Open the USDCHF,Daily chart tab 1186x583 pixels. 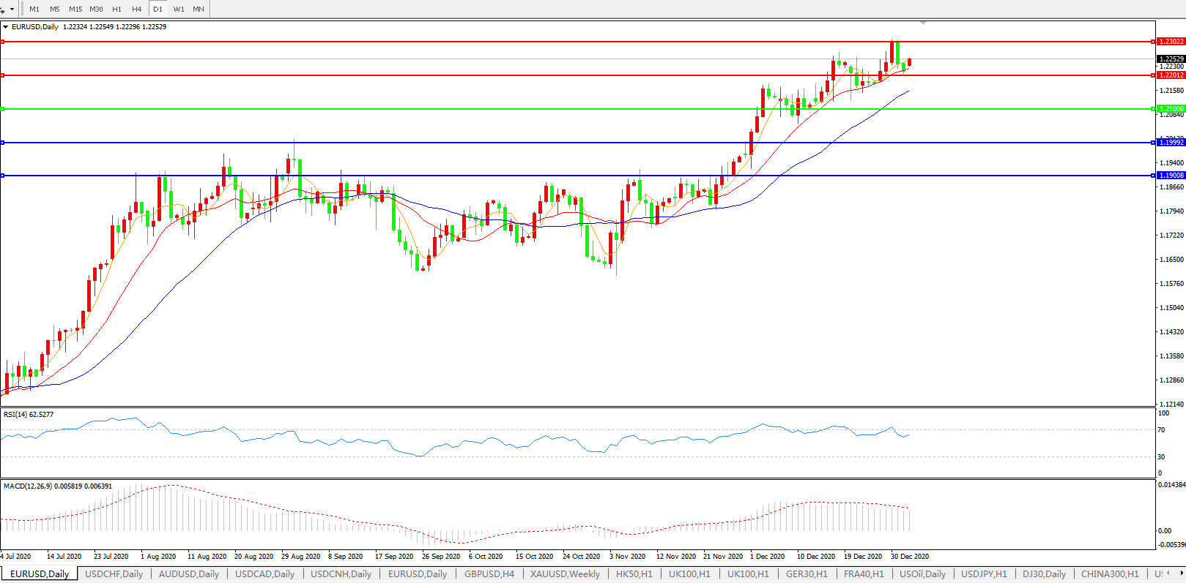114,574
